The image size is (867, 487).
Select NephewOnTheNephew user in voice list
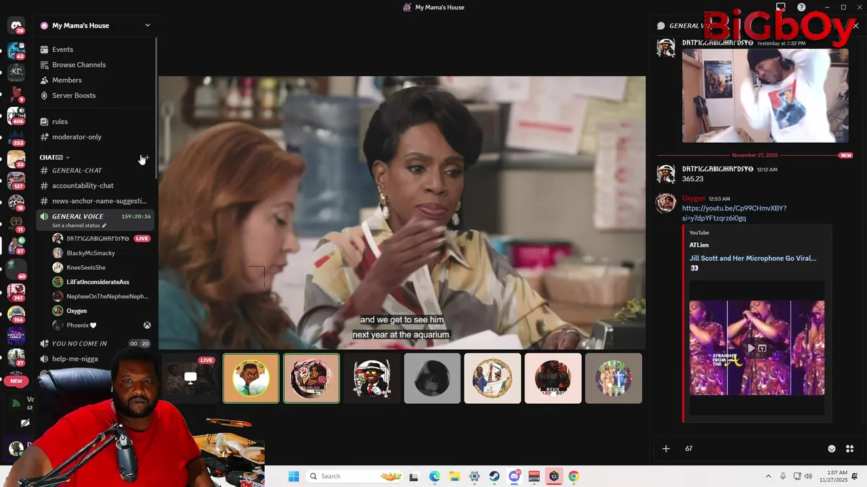coord(107,296)
